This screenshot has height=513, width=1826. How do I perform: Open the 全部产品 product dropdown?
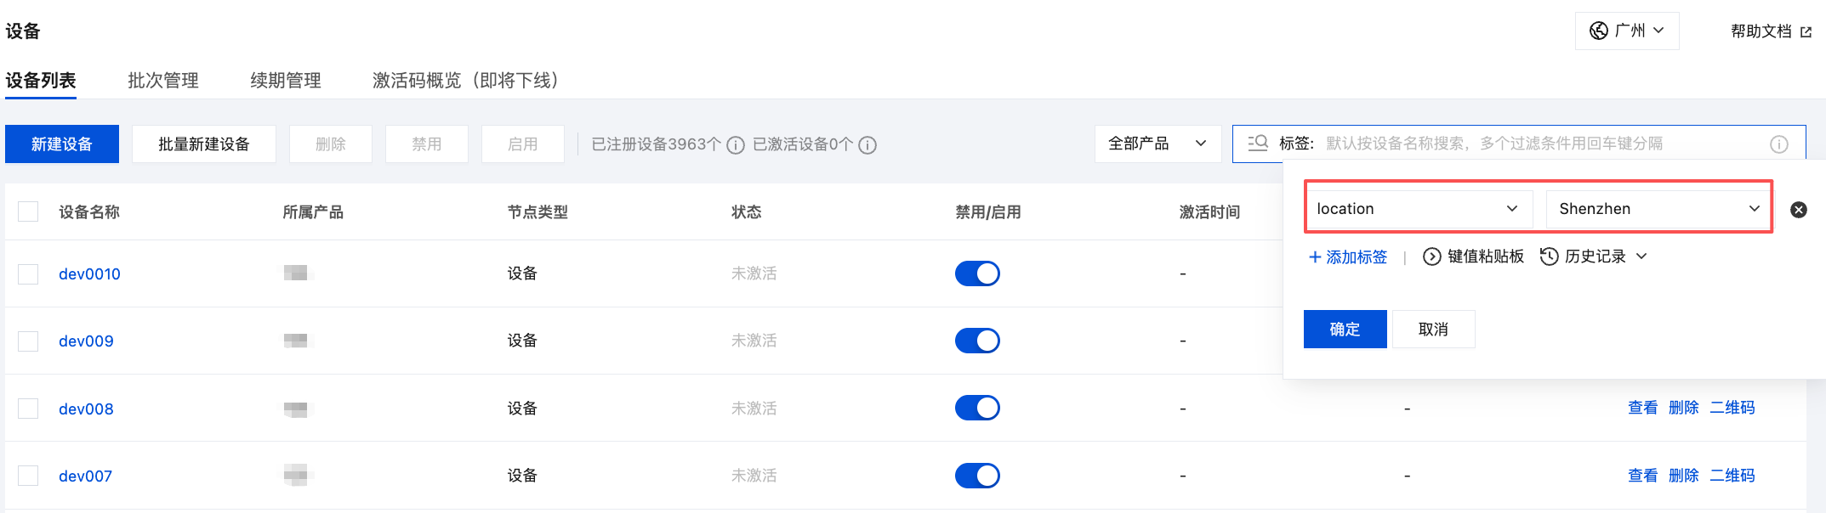click(1157, 144)
